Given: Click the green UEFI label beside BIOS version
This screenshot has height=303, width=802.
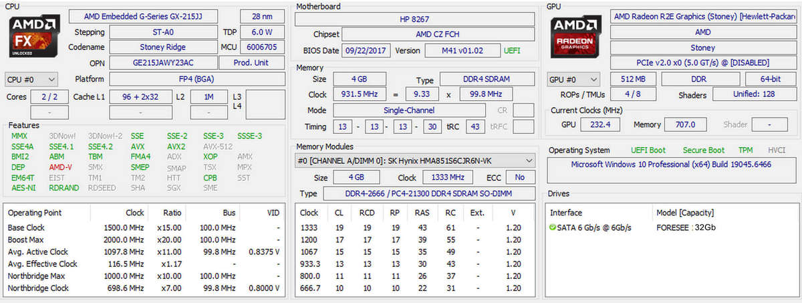Looking at the screenshot, I should coord(512,51).
